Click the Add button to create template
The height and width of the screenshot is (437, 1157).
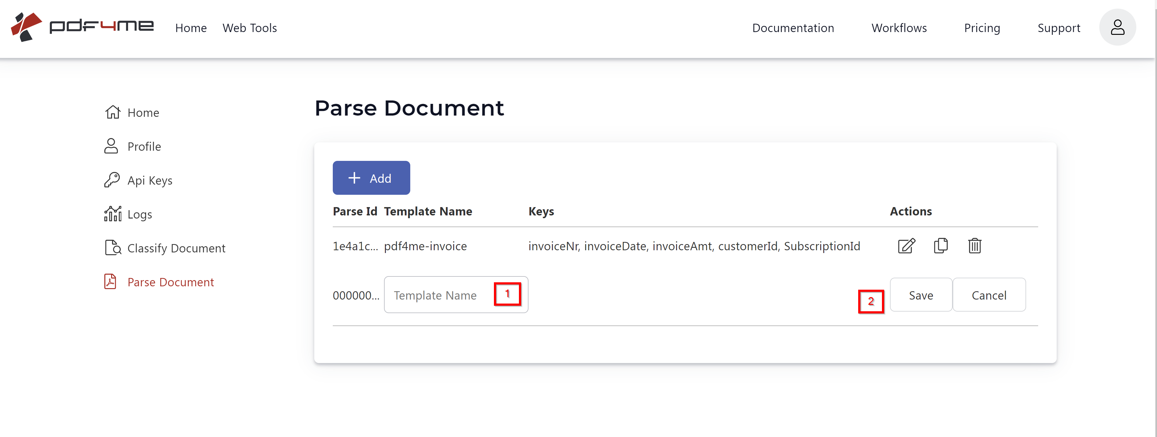coord(371,178)
